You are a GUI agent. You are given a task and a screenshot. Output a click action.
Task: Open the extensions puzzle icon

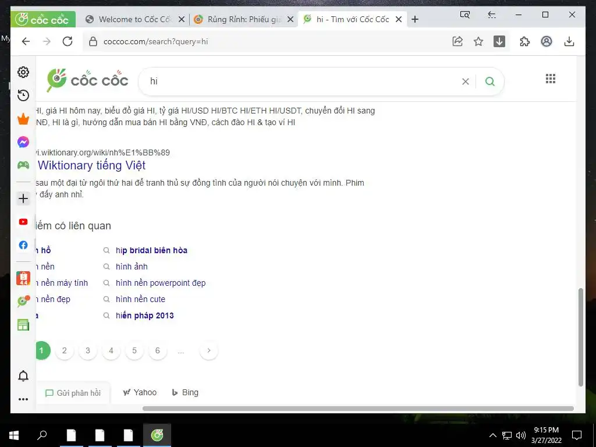524,41
